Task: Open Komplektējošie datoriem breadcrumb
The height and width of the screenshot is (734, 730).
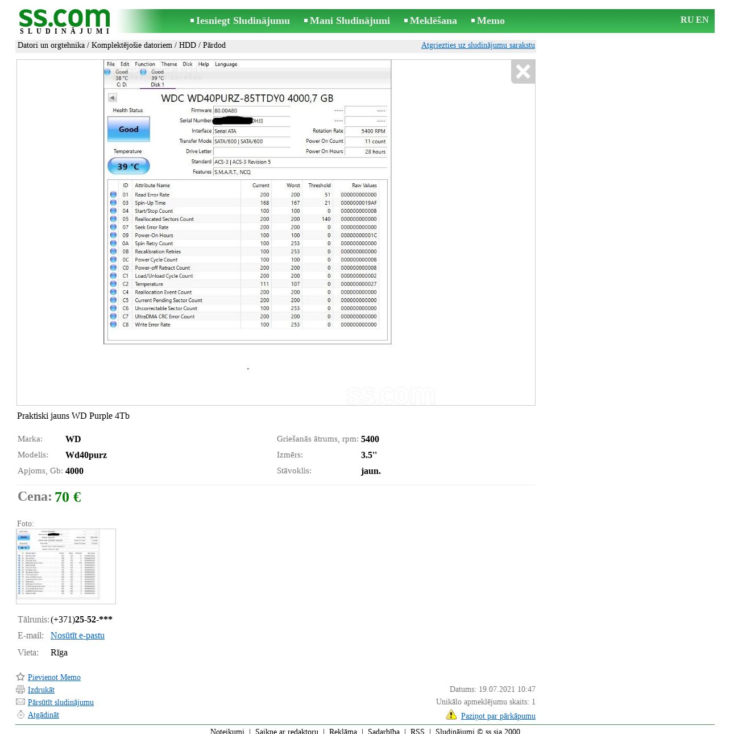Action: (x=132, y=45)
